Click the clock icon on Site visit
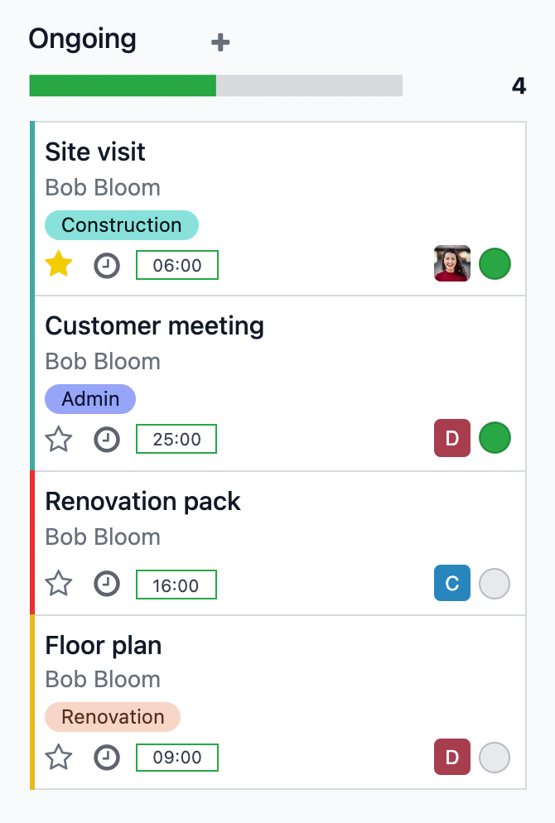Screen dimensions: 555x823 [107, 266]
